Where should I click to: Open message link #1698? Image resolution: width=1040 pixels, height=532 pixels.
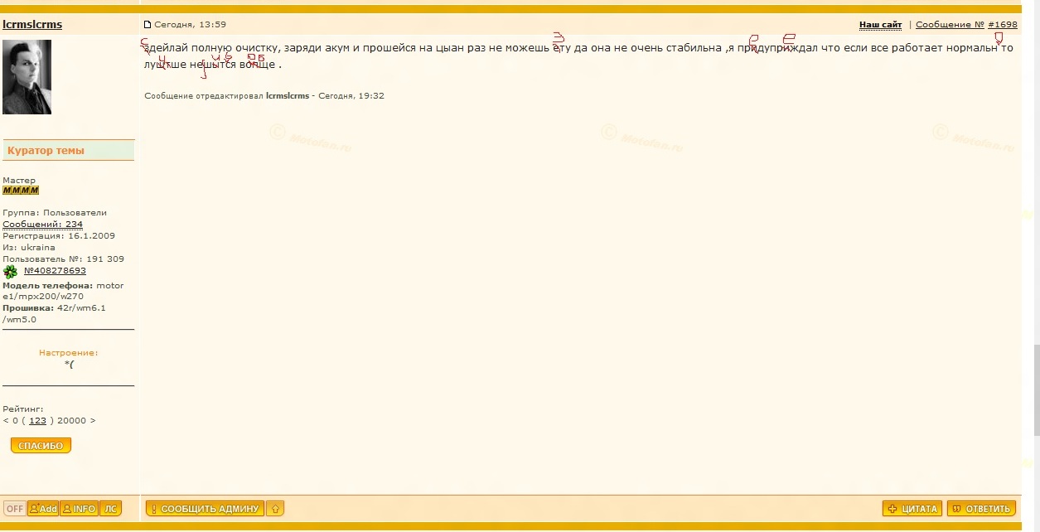(x=1003, y=25)
